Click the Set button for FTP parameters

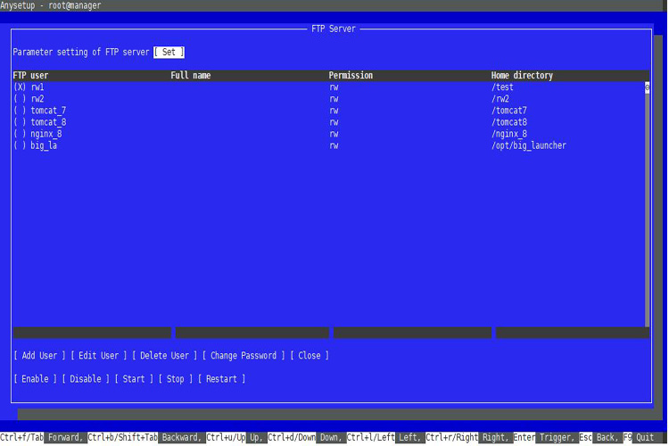pos(169,52)
